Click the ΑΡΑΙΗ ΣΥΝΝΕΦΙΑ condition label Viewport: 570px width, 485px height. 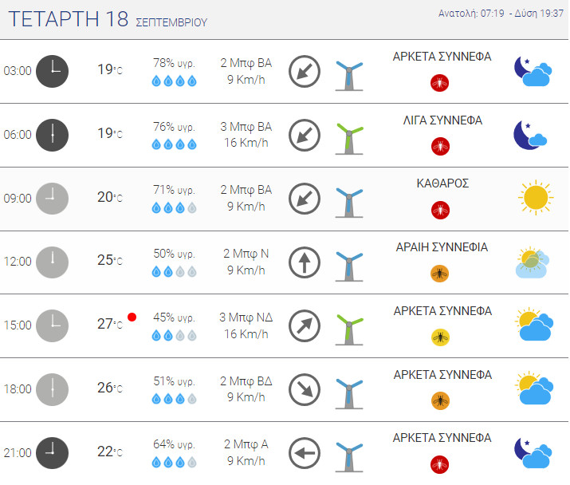[x=442, y=247]
